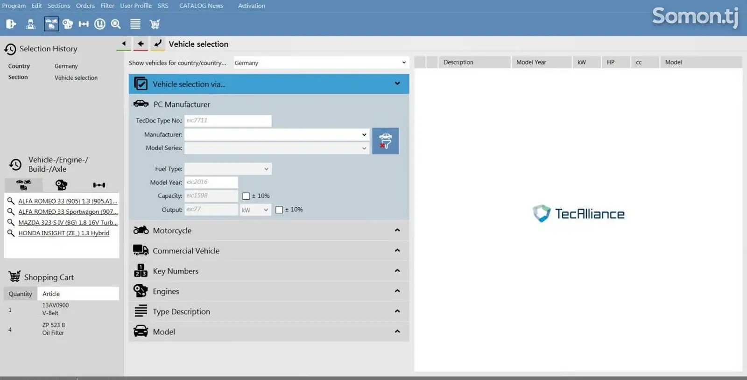
Task: Open ALFA ROMEO 33 (905) 1.3 link
Action: 68,201
